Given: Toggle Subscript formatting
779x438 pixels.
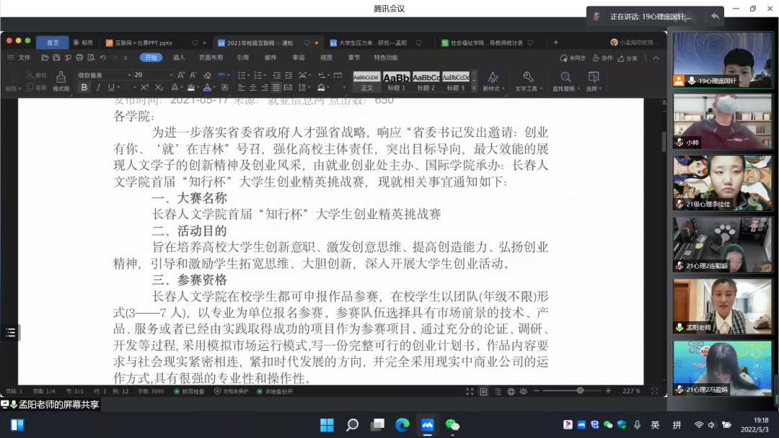Looking at the screenshot, I should tap(159, 87).
